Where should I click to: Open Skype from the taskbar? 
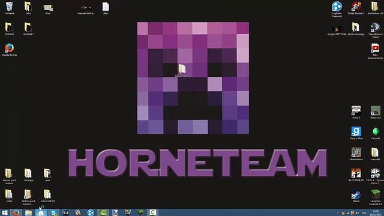point(53,212)
